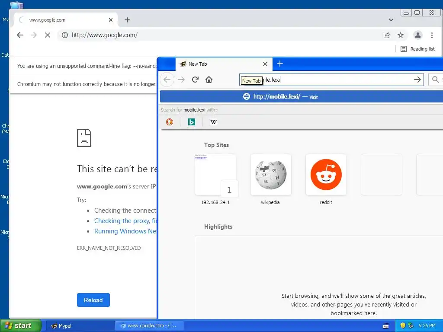Stop loading the Chromium page
Viewport: 443px width, 332px height.
click(x=48, y=35)
